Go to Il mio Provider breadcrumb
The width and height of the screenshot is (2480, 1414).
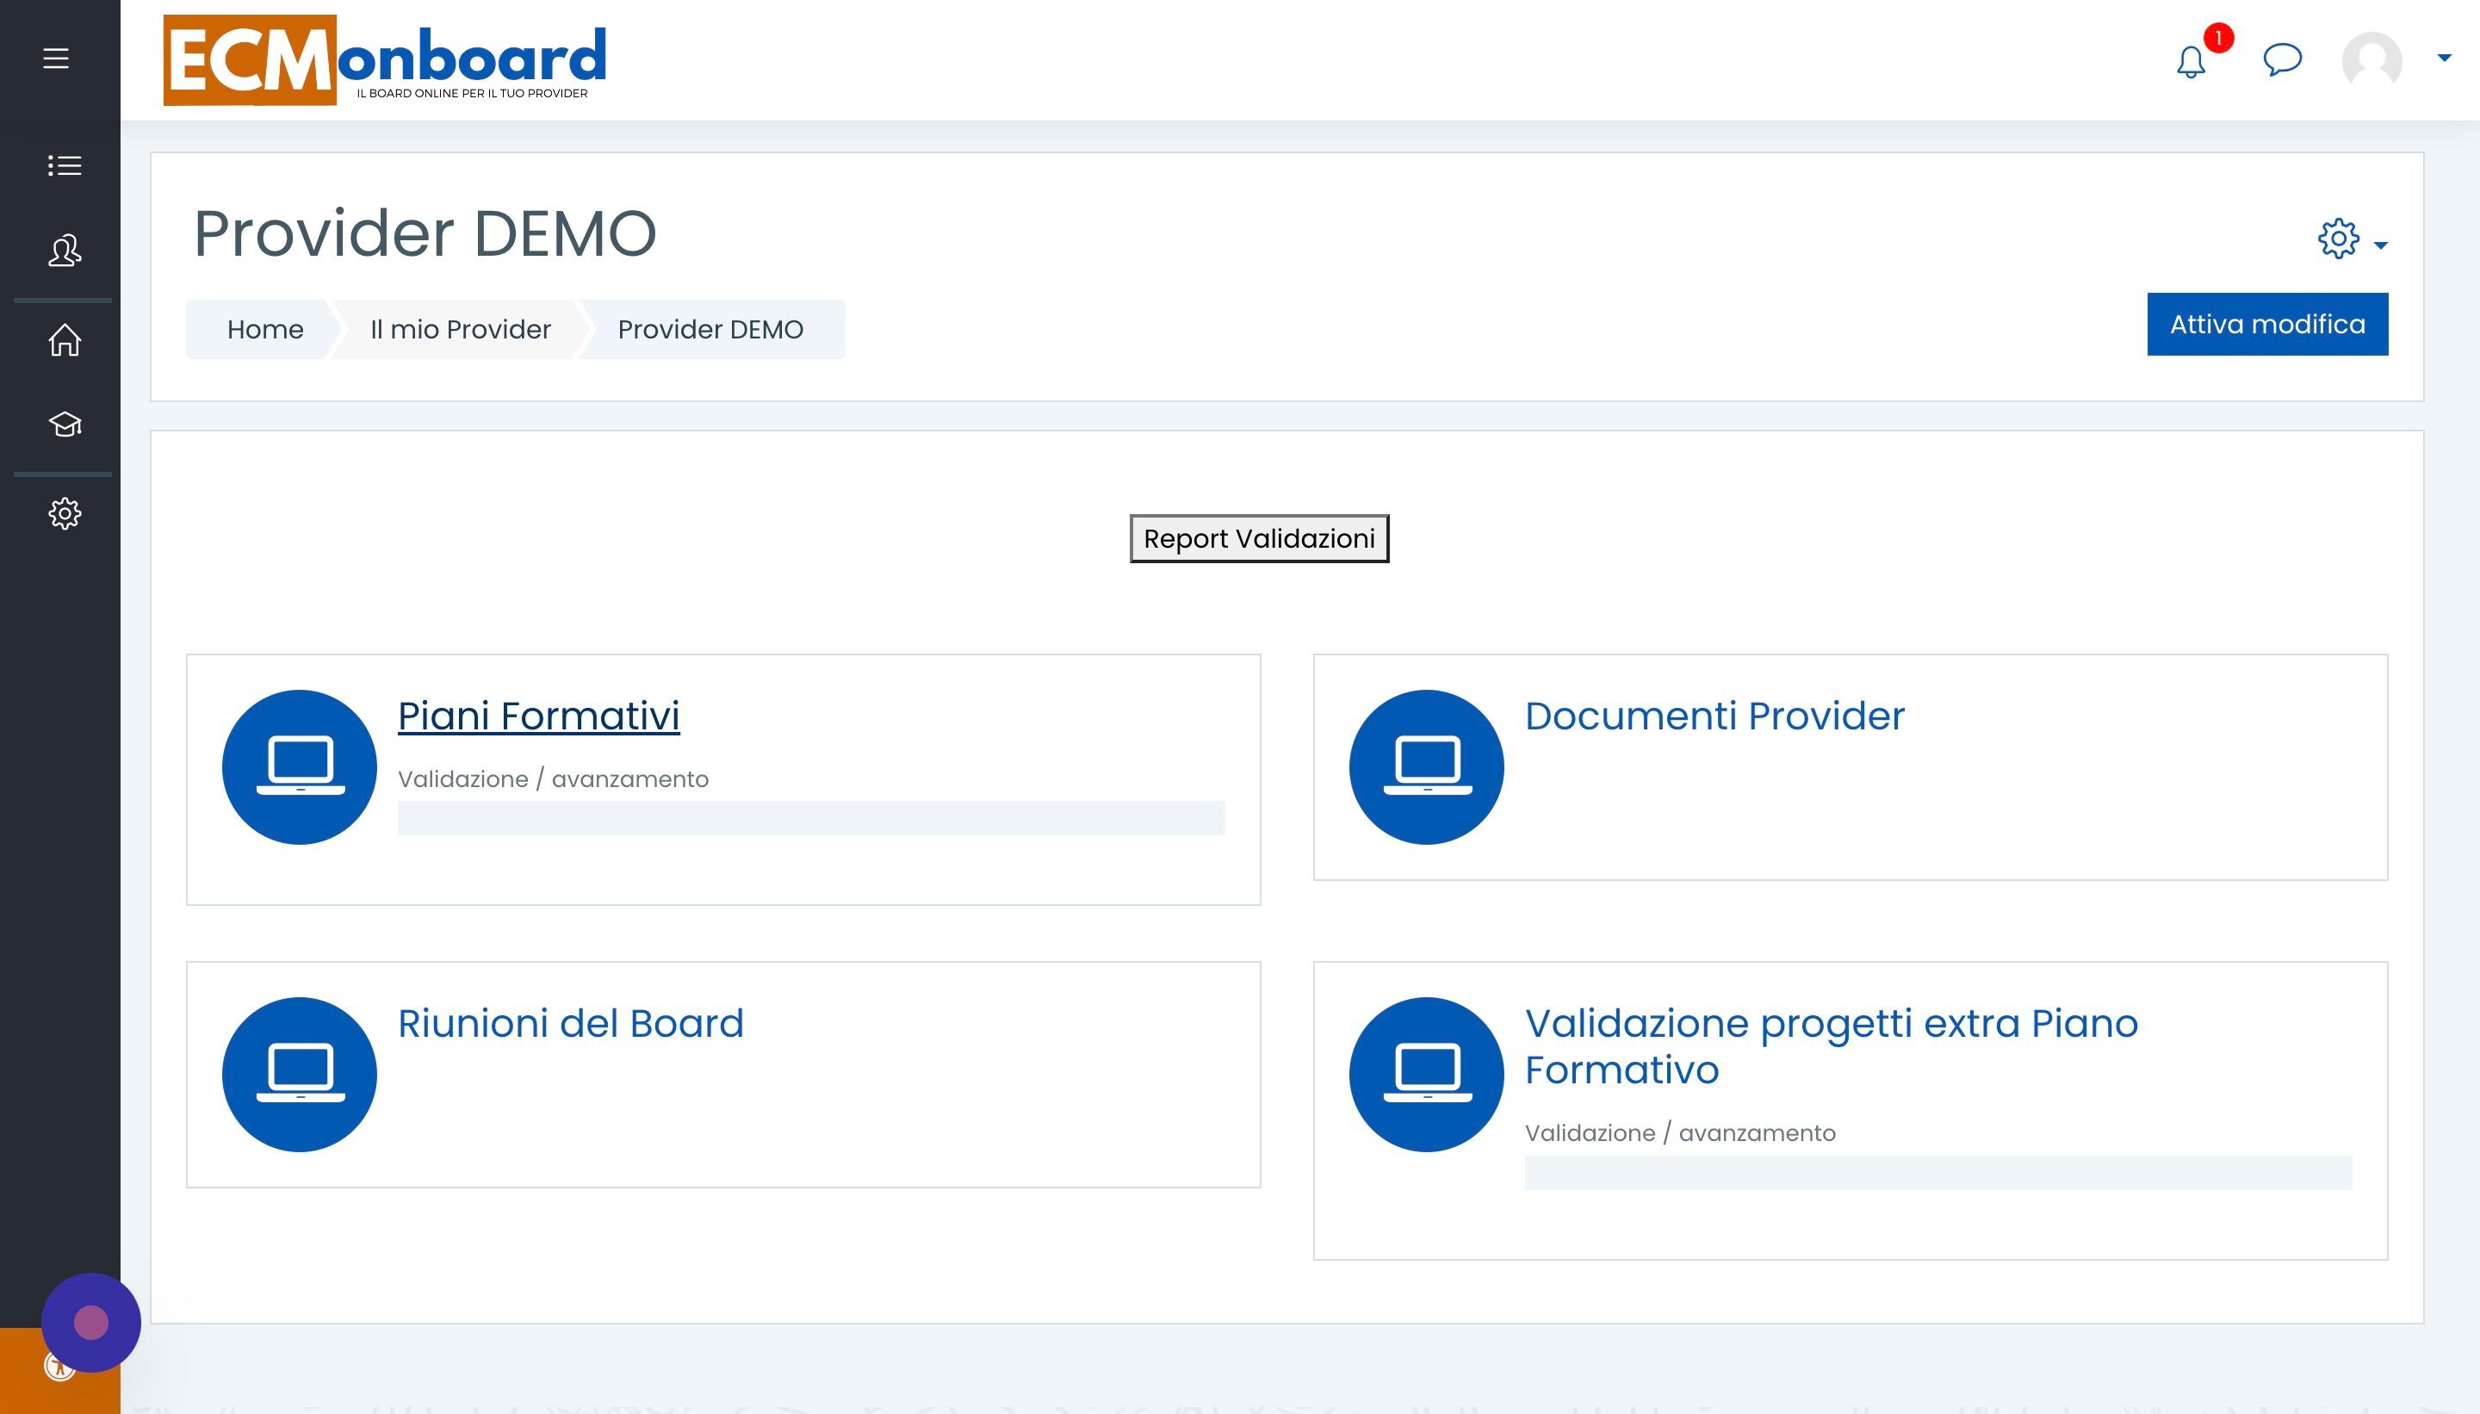(461, 329)
